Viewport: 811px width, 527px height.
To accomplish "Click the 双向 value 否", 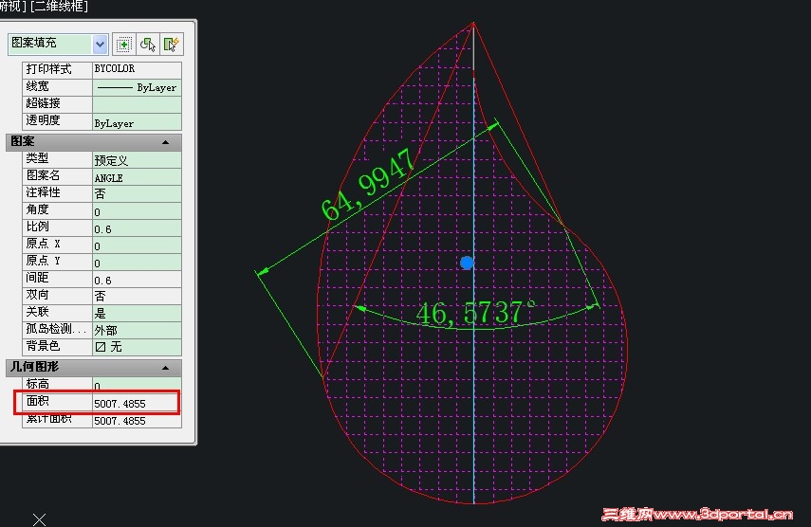I will click(137, 296).
